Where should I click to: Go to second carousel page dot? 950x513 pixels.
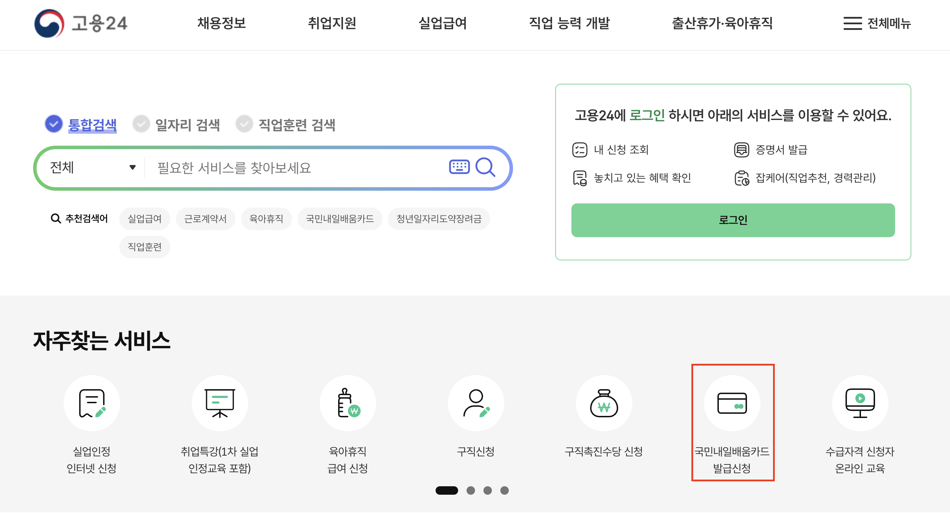click(470, 490)
